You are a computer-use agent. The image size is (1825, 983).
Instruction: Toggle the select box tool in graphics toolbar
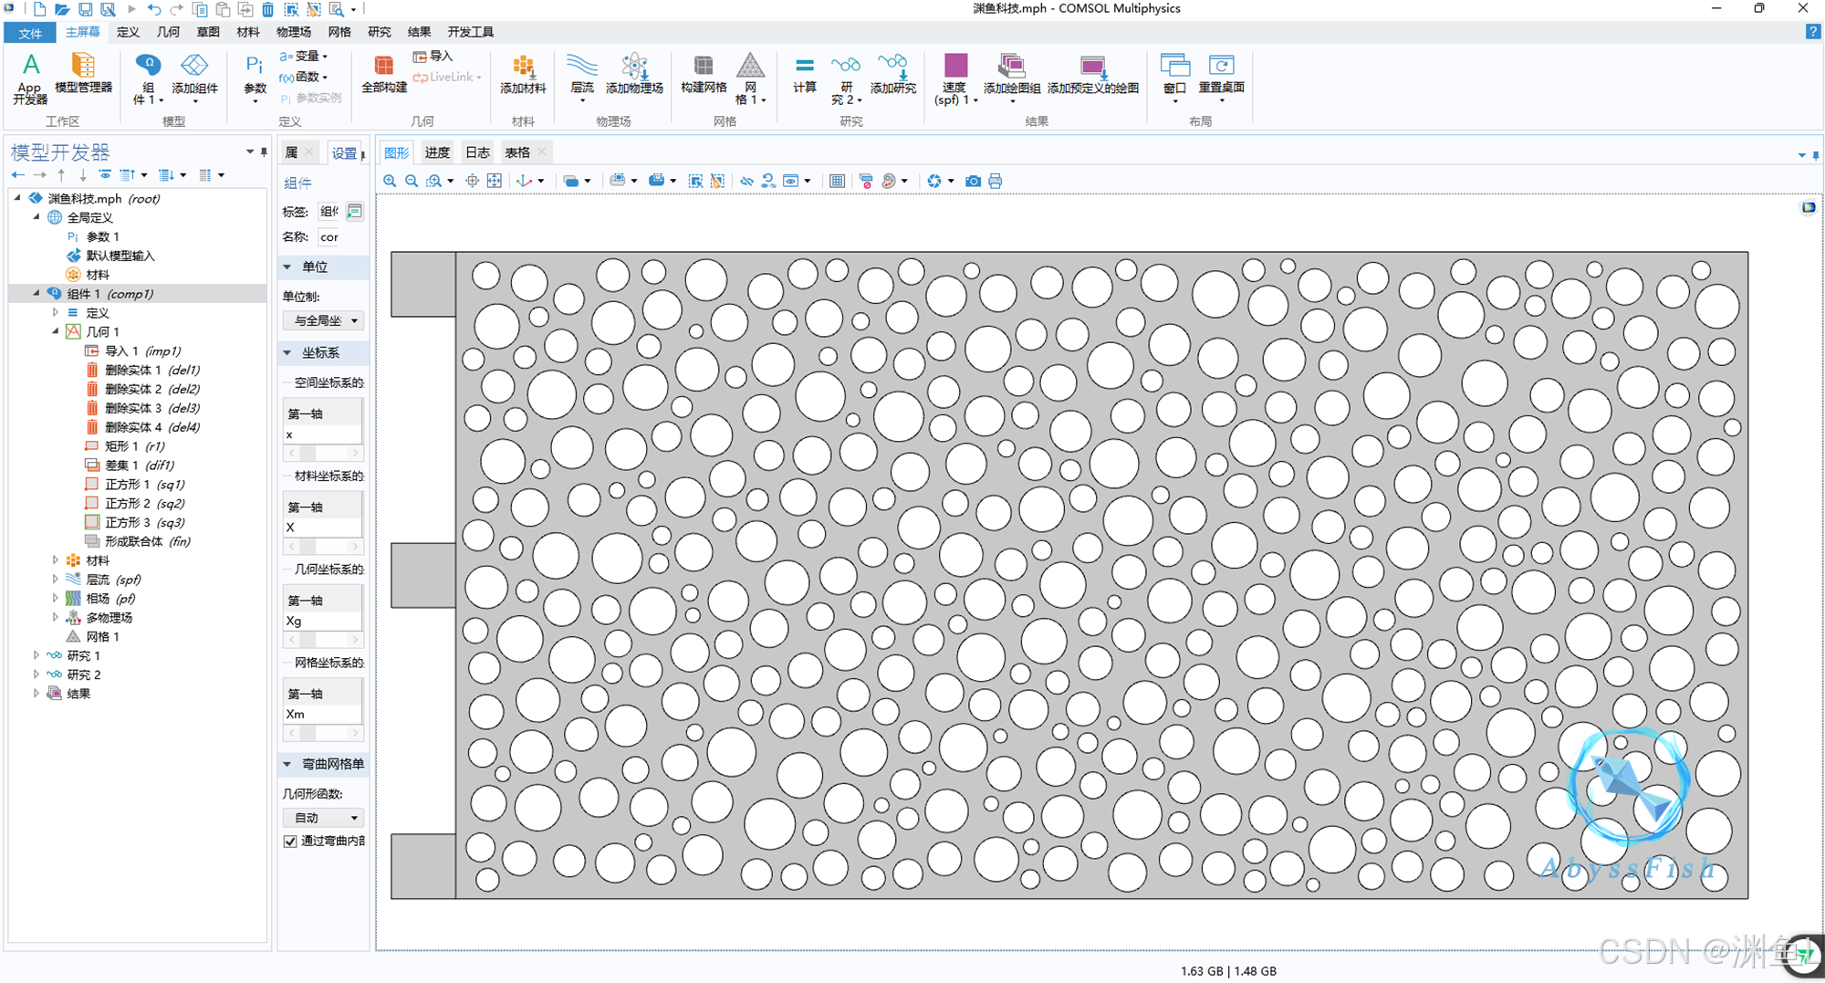695,181
